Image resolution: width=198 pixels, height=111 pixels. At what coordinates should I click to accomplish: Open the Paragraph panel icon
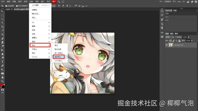click(162, 28)
